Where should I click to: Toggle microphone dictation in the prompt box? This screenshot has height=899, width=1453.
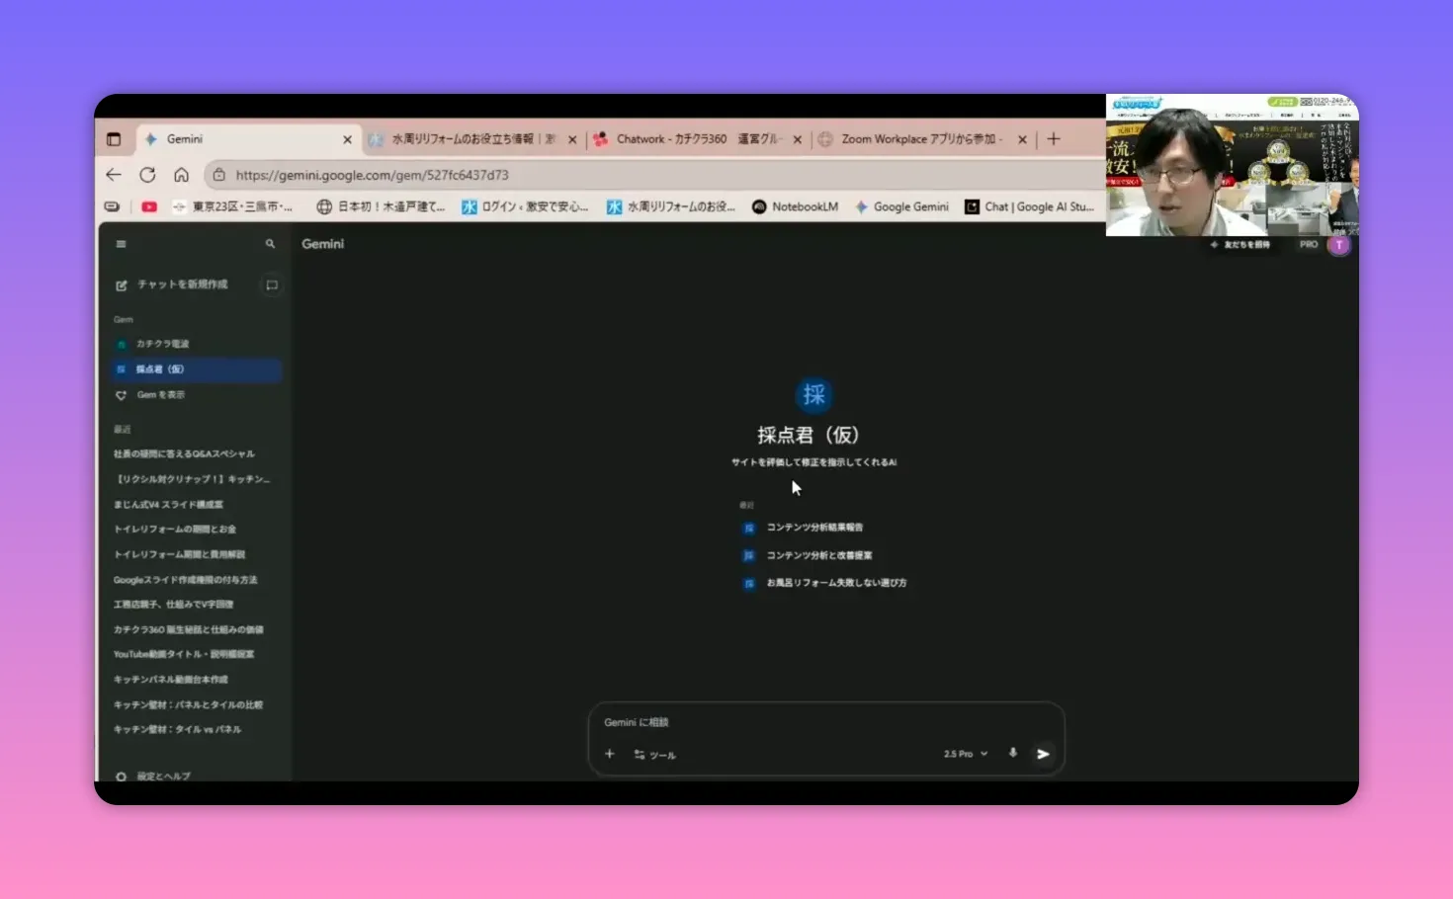[x=1012, y=753]
